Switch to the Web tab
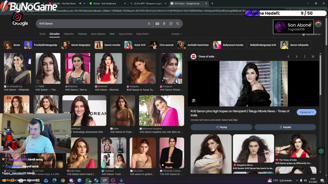This screenshot has width=328, height=184. [x=112, y=34]
